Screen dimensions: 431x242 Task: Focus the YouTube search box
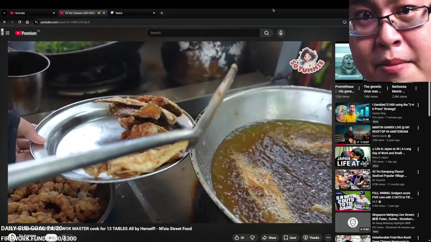203,33
